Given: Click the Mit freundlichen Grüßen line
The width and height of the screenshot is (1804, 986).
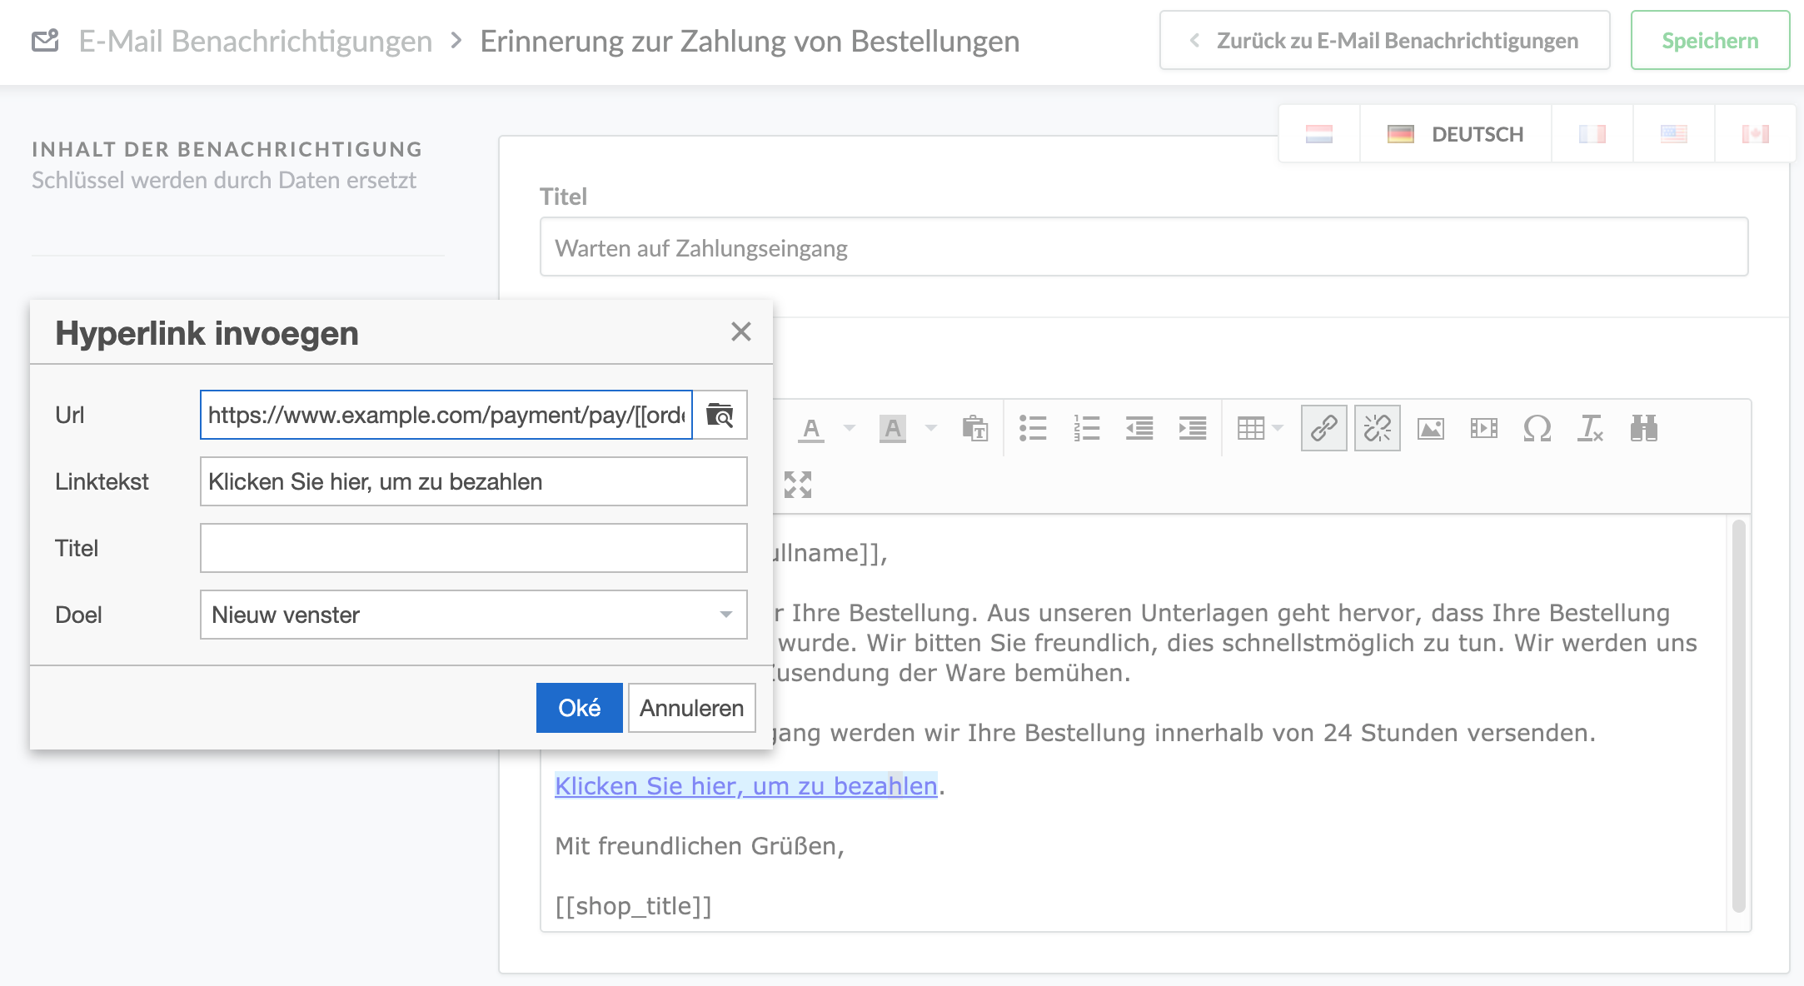Looking at the screenshot, I should coord(700,845).
